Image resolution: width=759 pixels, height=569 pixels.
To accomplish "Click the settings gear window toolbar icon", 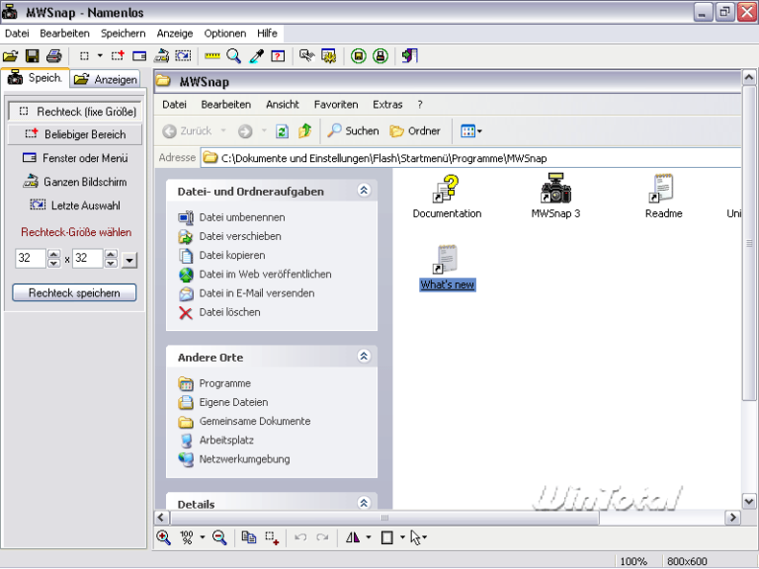I will (x=329, y=56).
